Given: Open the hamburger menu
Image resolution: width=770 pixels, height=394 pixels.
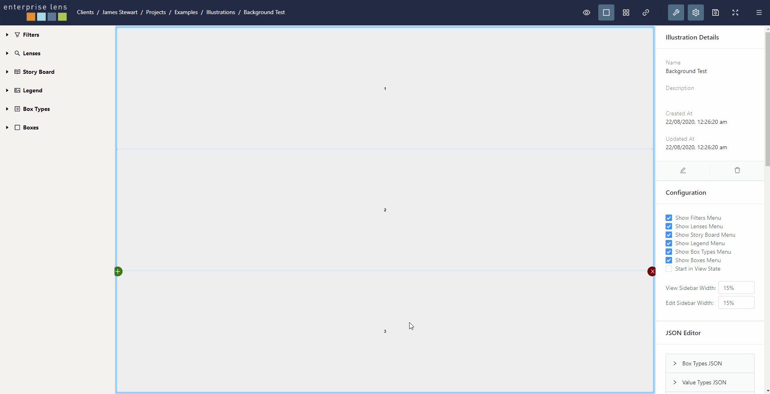Looking at the screenshot, I should (759, 13).
